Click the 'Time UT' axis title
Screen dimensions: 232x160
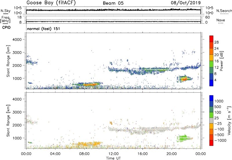point(113,158)
